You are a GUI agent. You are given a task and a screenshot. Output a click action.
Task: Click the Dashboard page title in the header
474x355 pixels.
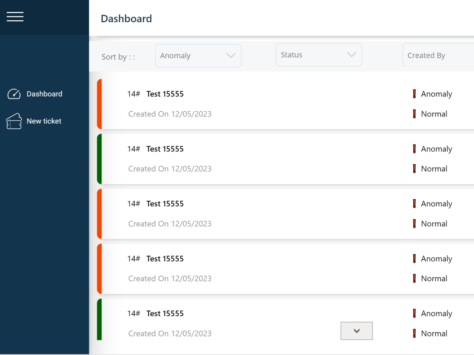tap(127, 19)
